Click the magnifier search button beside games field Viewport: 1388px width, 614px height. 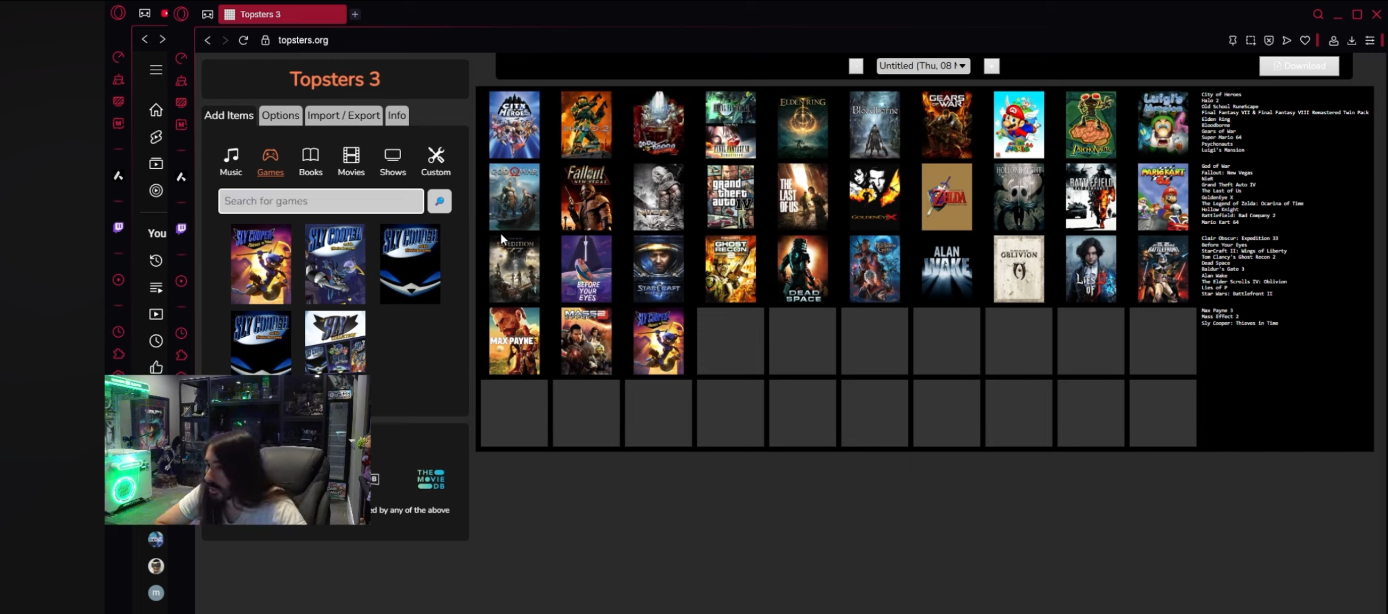pos(439,201)
